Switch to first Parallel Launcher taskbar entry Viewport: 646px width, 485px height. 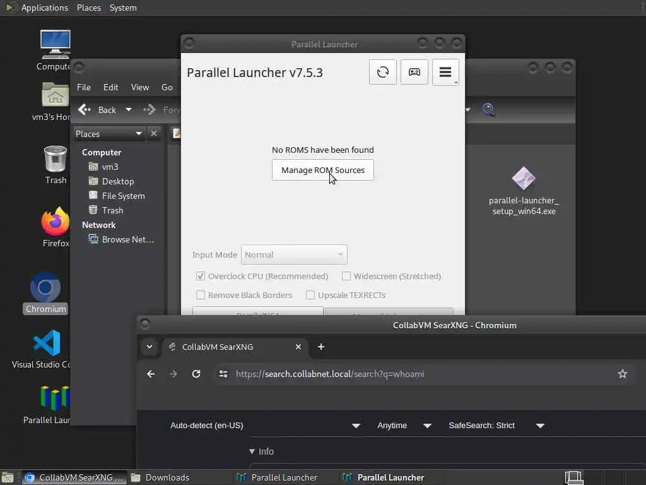(x=277, y=477)
